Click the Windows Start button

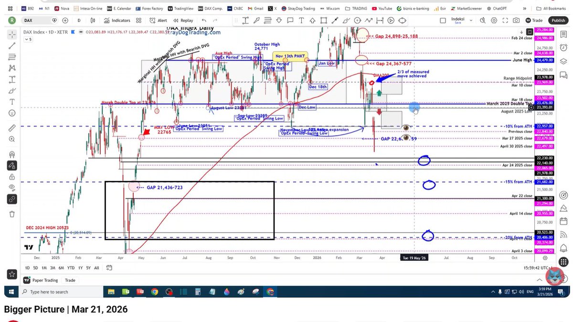pyautogui.click(x=11, y=291)
